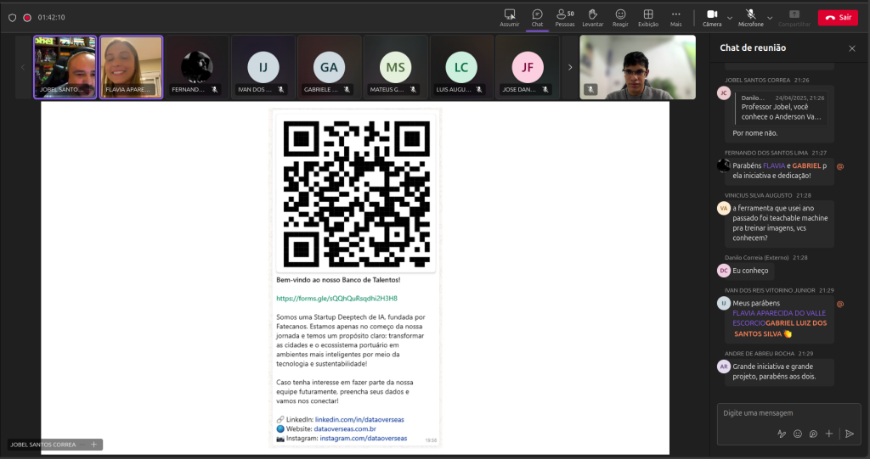Open the forms.gle link in shared content
This screenshot has width=870, height=459.
tap(336, 299)
